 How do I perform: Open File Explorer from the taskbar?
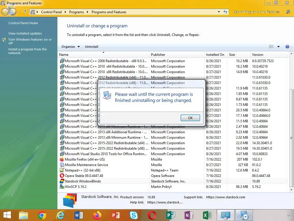pyautogui.click(x=24, y=215)
